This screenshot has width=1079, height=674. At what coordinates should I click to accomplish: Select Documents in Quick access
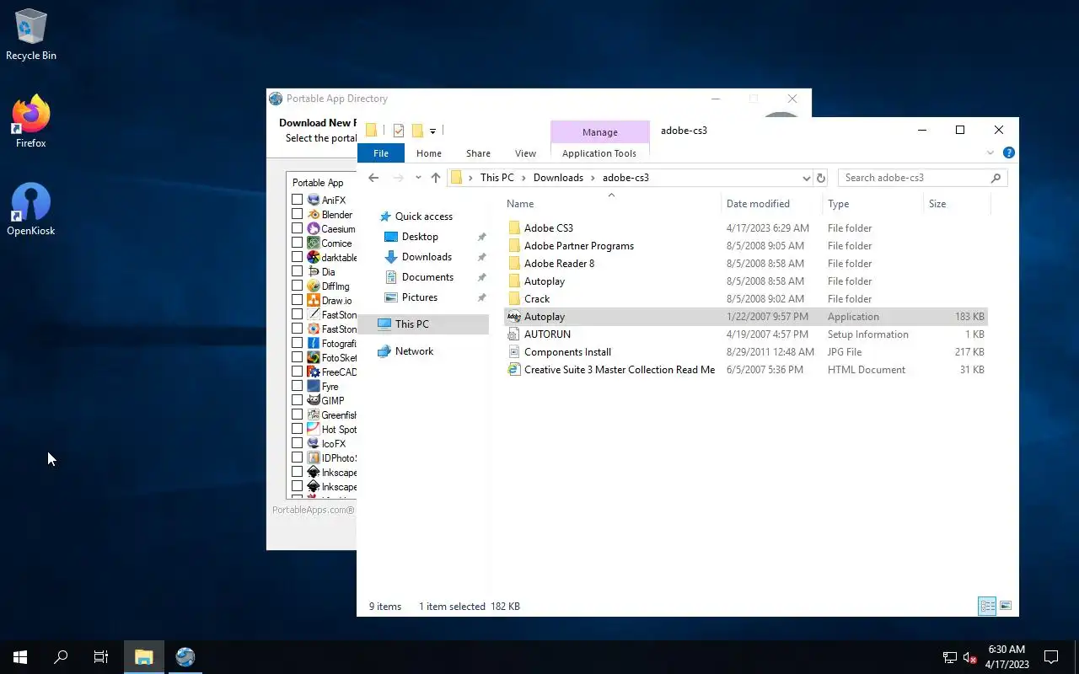(x=427, y=277)
